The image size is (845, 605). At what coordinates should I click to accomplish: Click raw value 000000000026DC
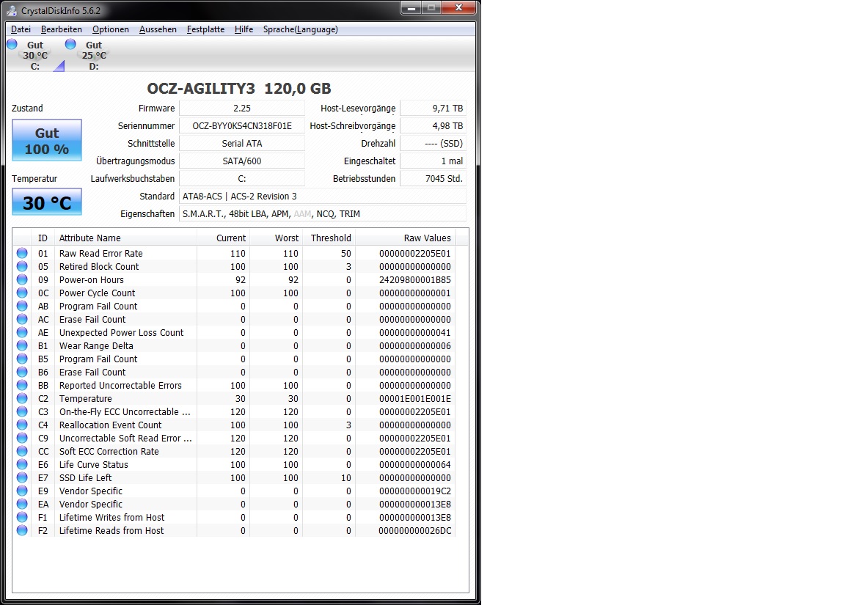coord(415,531)
